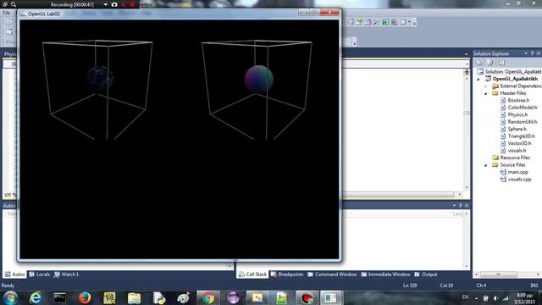
Task: Open the Output tab
Action: (x=426, y=274)
